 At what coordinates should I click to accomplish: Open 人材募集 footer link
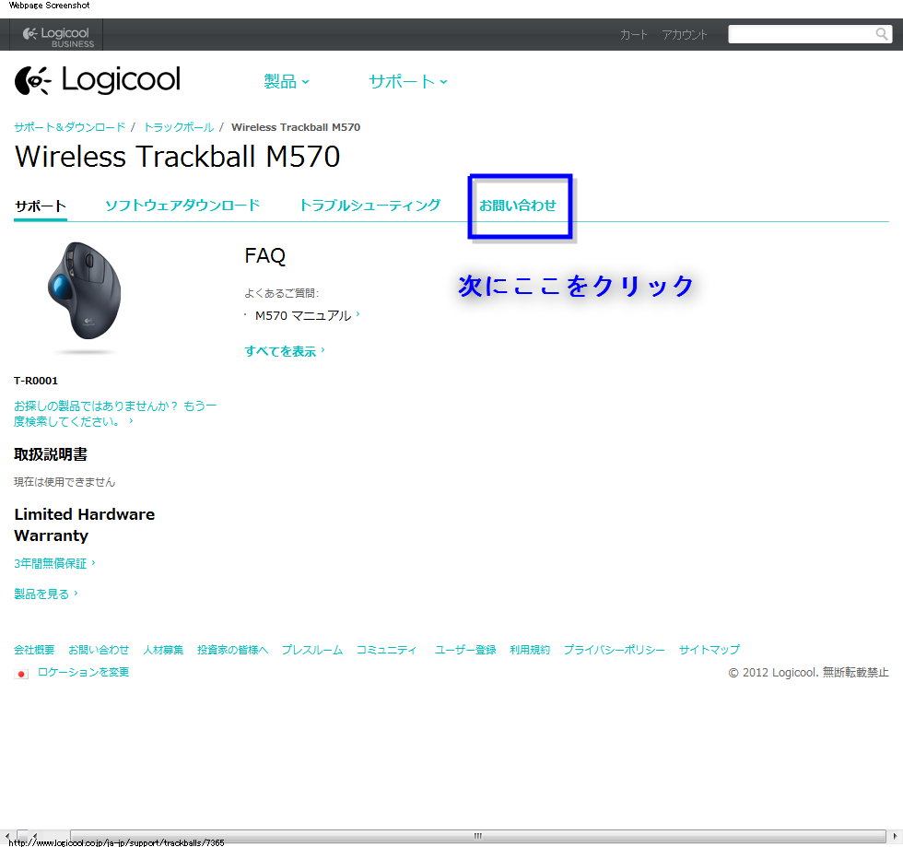[x=163, y=650]
